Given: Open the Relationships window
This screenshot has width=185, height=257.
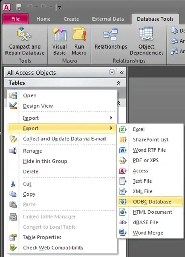Looking at the screenshot, I should pos(111,38).
